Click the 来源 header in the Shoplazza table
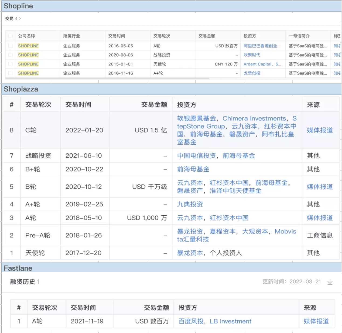Screen dimensions: 342x333 pos(313,105)
